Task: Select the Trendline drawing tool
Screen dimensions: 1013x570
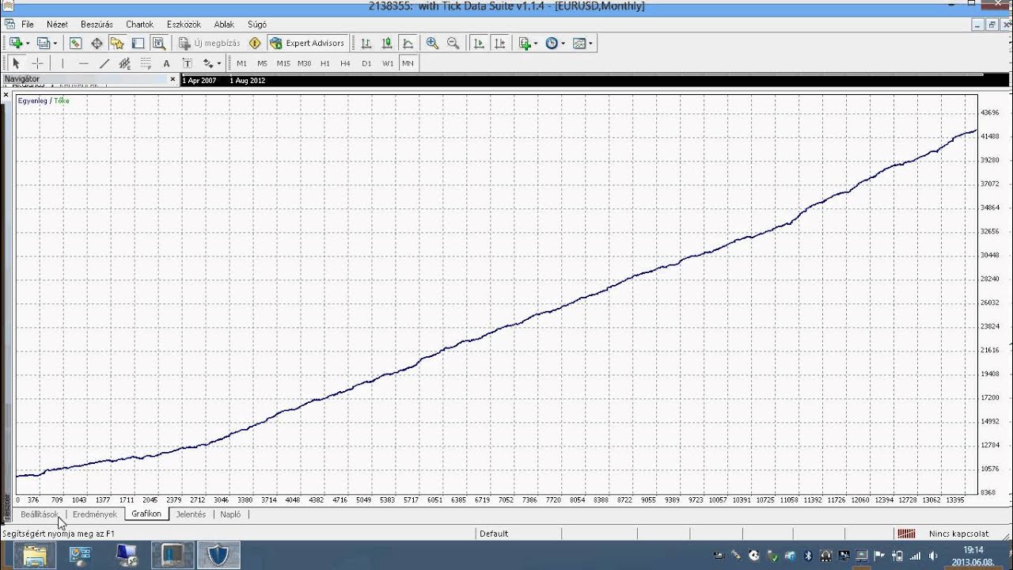Action: pyautogui.click(x=104, y=63)
